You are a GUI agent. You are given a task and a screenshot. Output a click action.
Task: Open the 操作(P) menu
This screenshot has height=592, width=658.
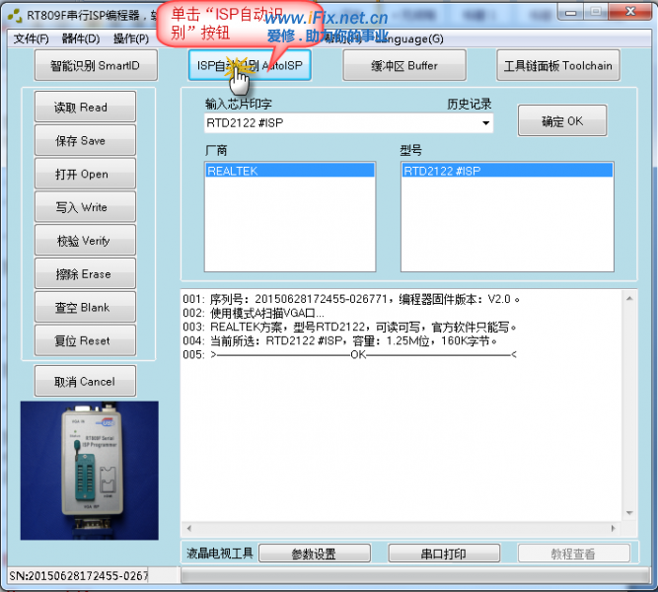point(130,38)
